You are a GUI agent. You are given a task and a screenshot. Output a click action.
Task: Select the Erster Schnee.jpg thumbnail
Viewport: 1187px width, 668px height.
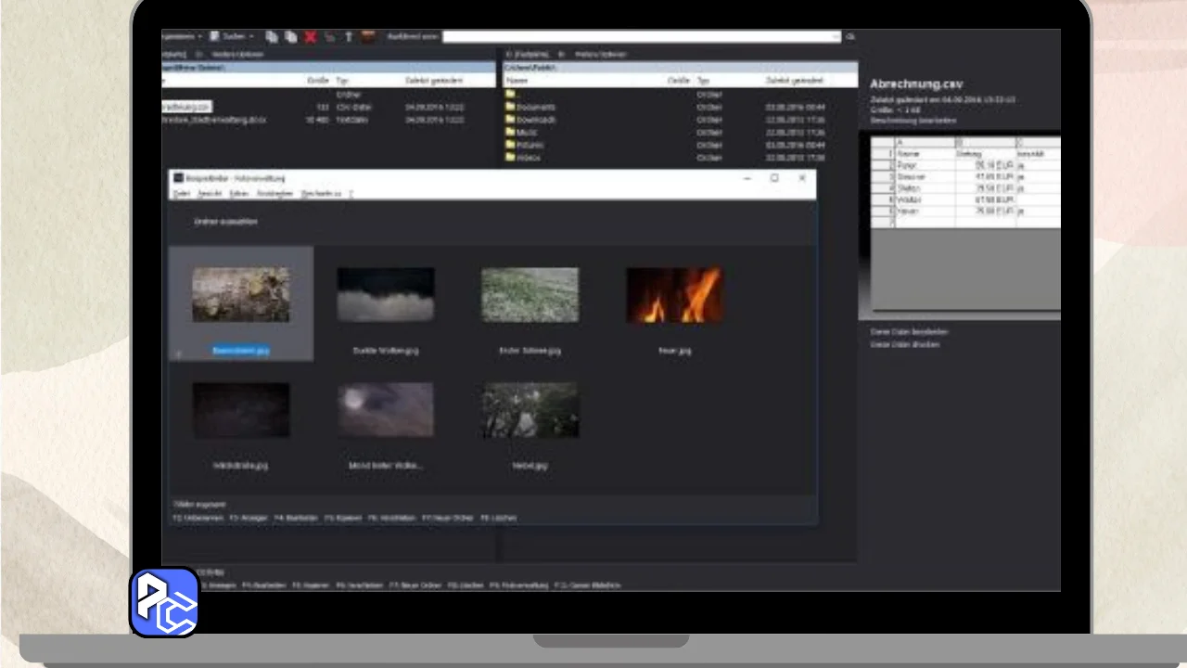pyautogui.click(x=530, y=296)
